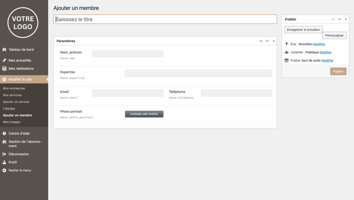
Task: Click the gear icon for Modifier le site
Action: coord(4,79)
